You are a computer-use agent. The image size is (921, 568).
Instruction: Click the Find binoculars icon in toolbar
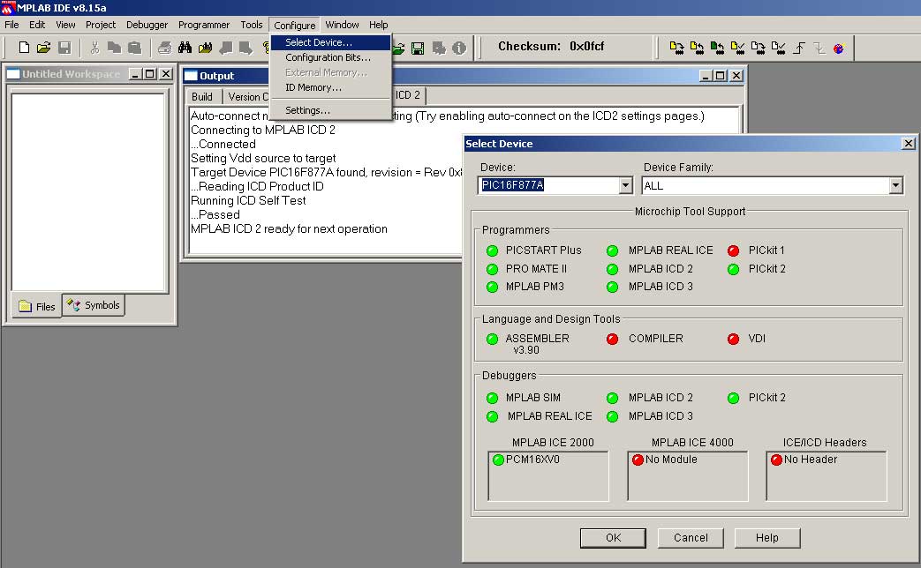click(185, 48)
